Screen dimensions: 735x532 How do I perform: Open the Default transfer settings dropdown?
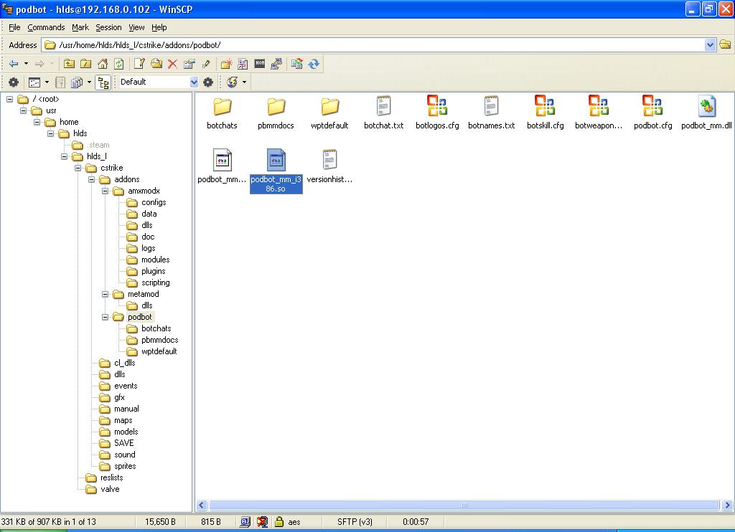(x=194, y=82)
